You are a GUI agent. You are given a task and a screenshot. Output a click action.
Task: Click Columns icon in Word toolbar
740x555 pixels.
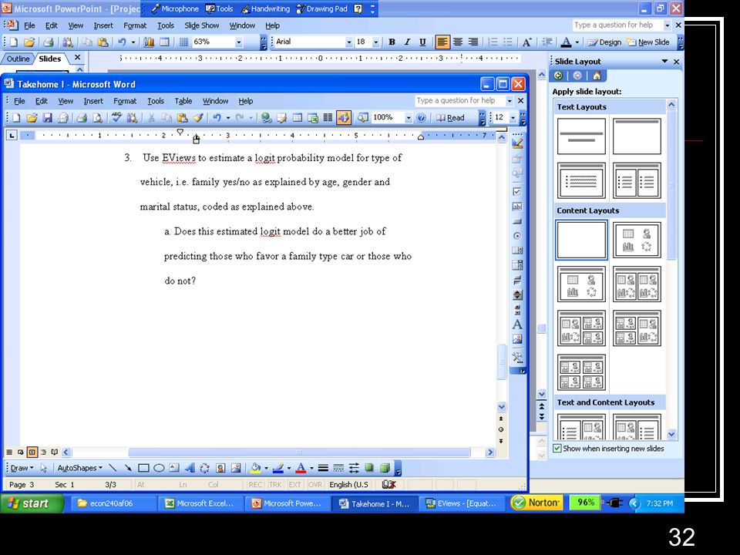(x=328, y=117)
